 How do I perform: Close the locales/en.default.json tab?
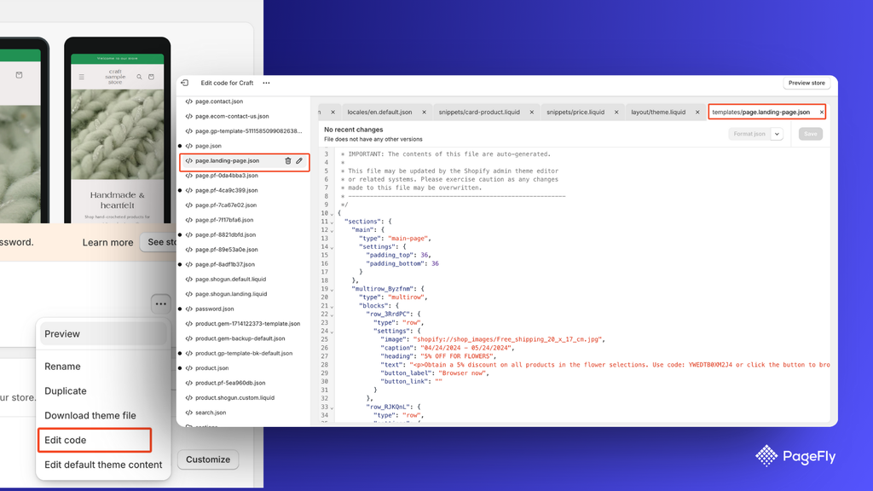click(424, 112)
